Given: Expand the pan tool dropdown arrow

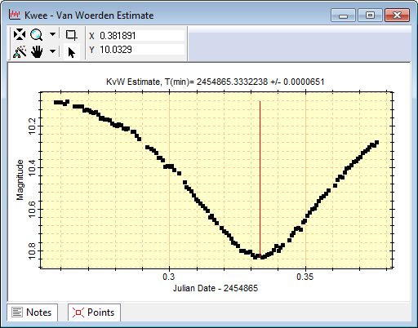Looking at the screenshot, I should coord(52,51).
